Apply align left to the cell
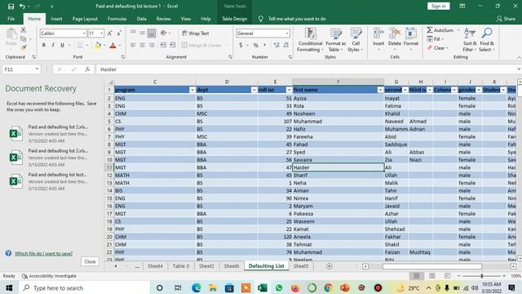The height and width of the screenshot is (294, 522). pos(133,45)
